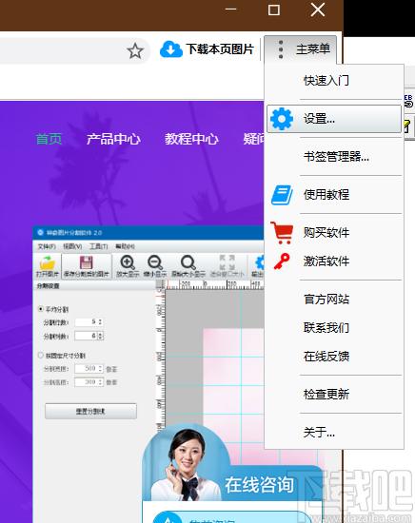
Task: Open 关于... menu item
Action: tap(319, 433)
